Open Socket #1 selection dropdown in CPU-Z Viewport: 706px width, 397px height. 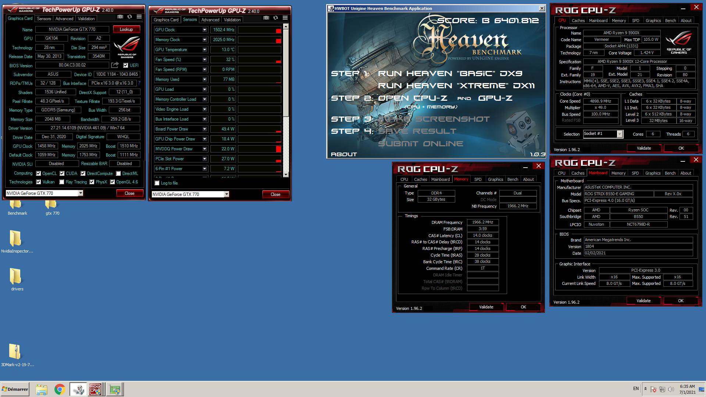[x=620, y=134]
